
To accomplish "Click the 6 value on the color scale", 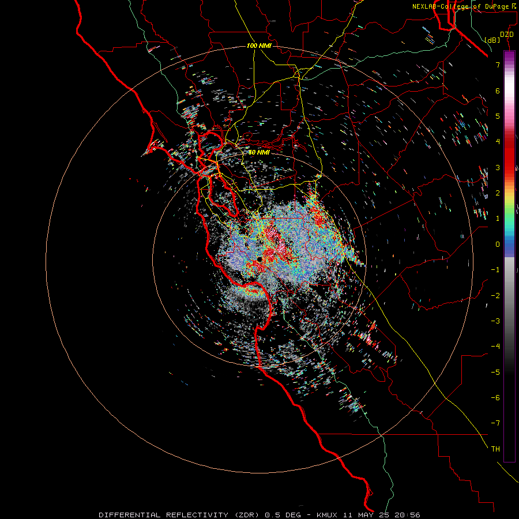I will tap(498, 91).
